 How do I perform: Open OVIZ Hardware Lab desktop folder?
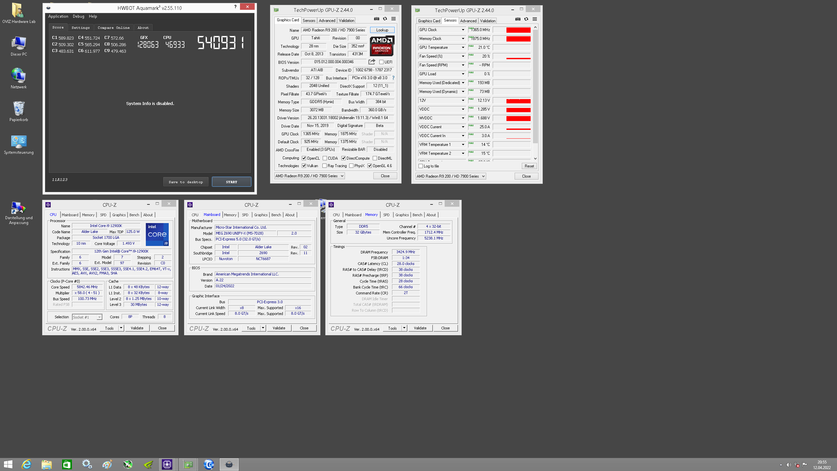click(x=19, y=13)
